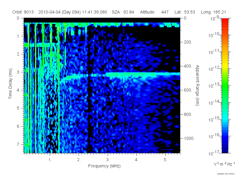
Task: Click the red top of the color scale bar
Action: point(225,21)
